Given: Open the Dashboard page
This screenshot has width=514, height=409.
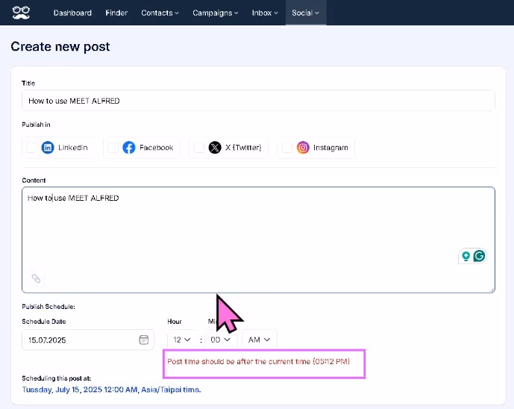Looking at the screenshot, I should 72,13.
